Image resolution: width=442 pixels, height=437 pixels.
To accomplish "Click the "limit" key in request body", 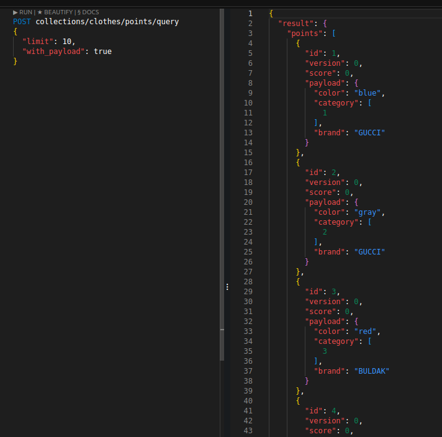I will click(x=40, y=42).
